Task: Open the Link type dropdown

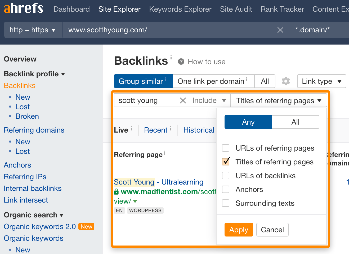Action: click(x=321, y=81)
